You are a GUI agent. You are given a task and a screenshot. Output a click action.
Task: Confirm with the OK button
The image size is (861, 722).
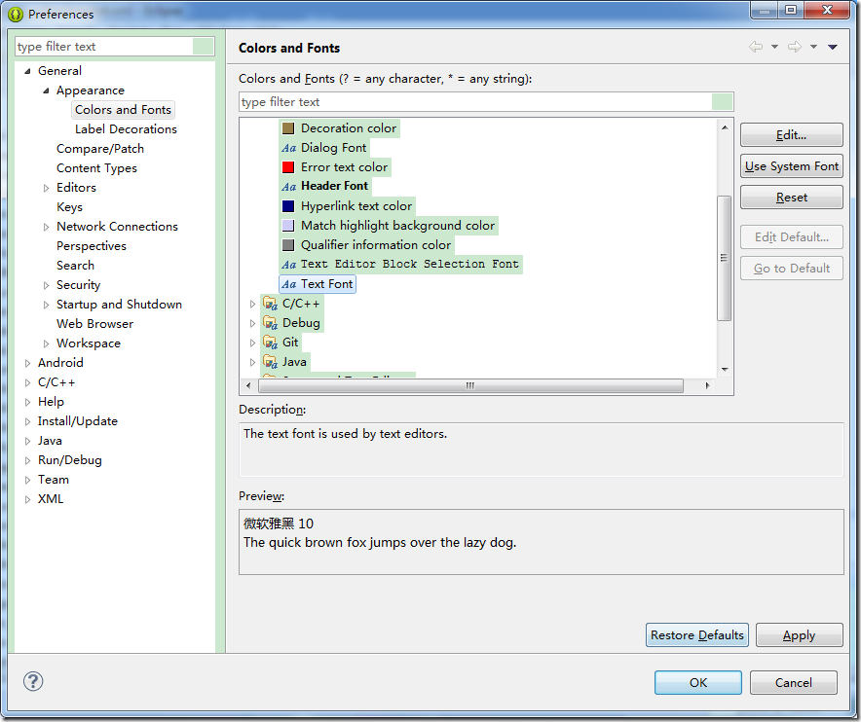(x=698, y=682)
